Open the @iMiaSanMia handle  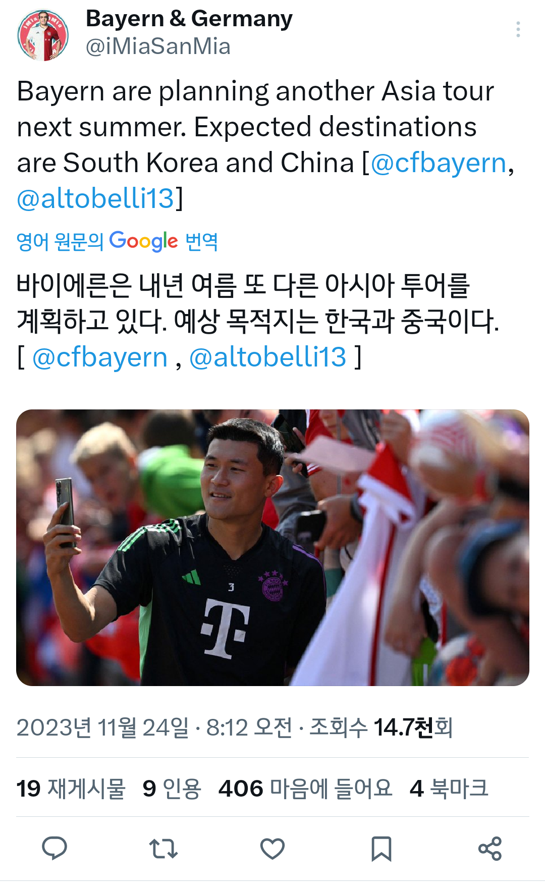coord(158,46)
